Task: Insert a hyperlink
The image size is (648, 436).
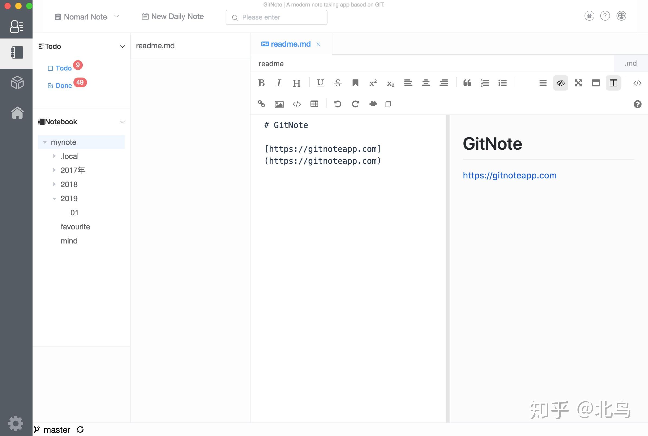Action: pyautogui.click(x=261, y=104)
